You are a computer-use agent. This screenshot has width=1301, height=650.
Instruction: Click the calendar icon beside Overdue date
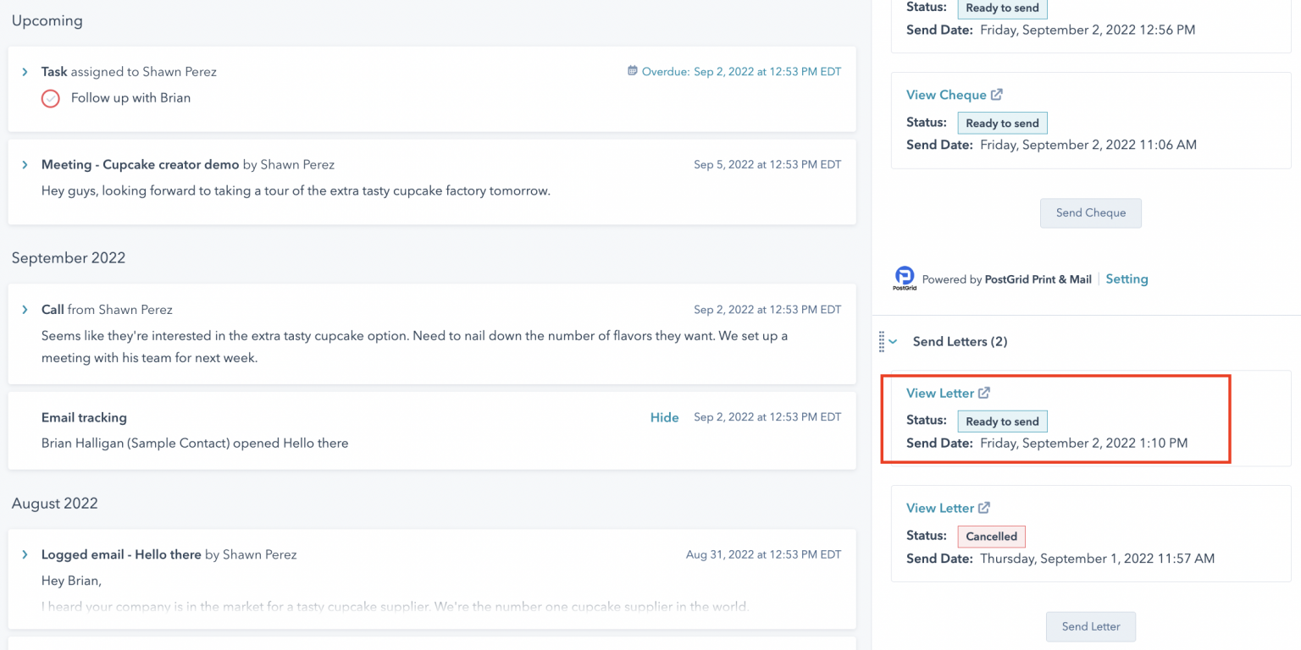click(x=632, y=71)
